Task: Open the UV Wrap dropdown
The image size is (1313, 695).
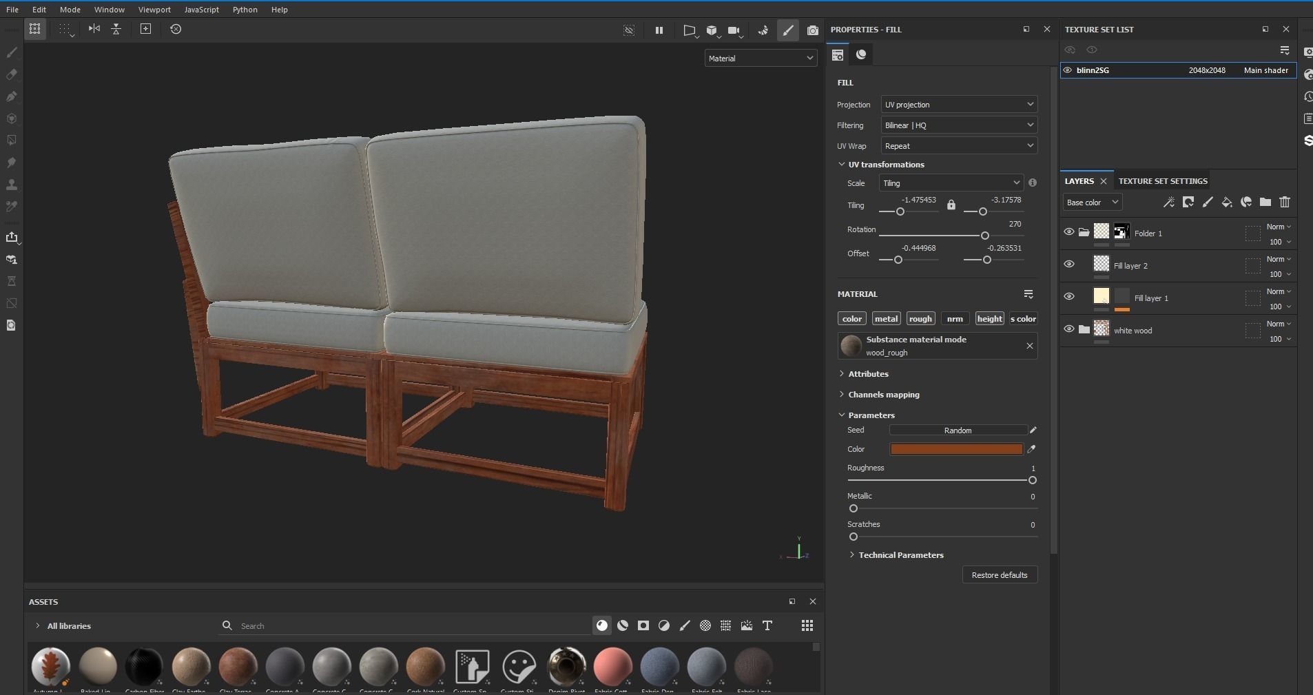Action: pyautogui.click(x=959, y=146)
